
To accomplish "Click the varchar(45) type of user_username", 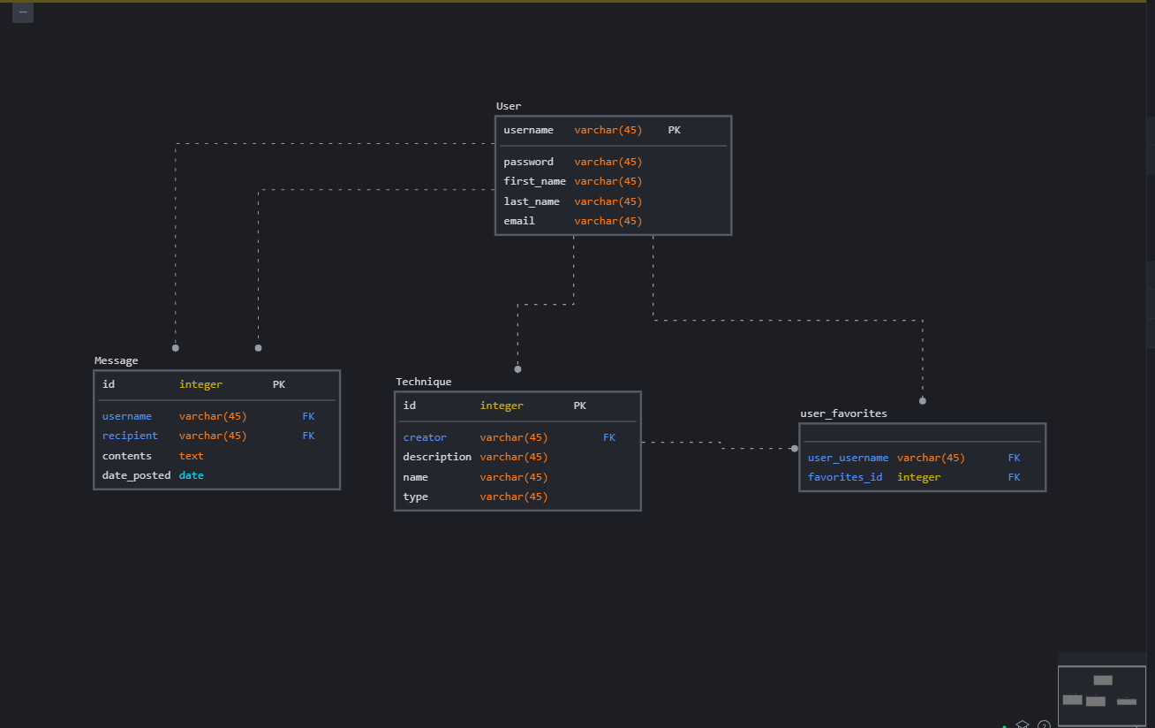I will coord(932,458).
